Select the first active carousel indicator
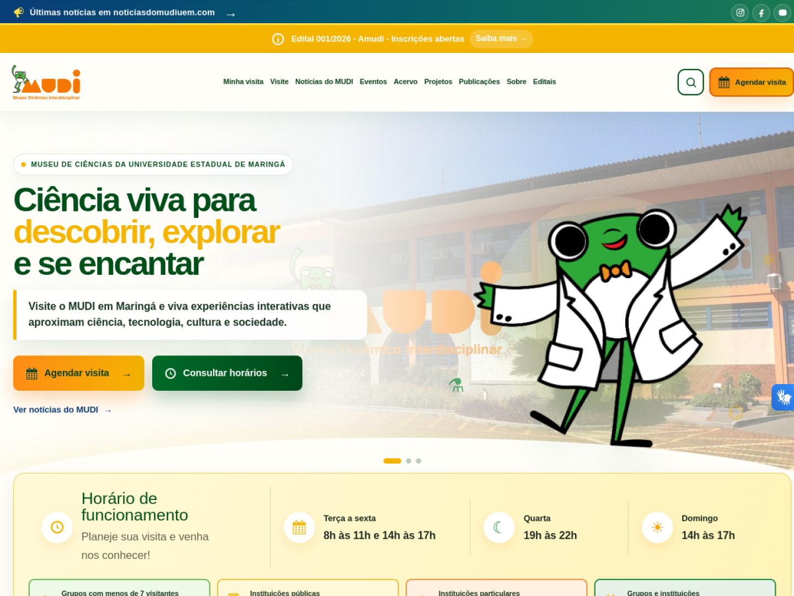The width and height of the screenshot is (794, 596). coord(392,461)
